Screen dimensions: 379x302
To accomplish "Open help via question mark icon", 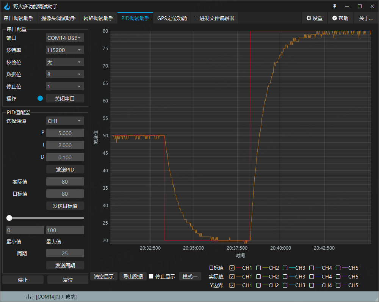I will pos(335,18).
